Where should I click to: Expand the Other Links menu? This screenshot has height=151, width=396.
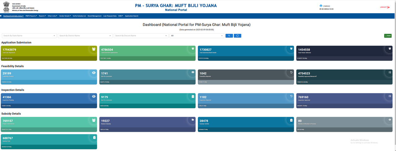(x=53, y=16)
